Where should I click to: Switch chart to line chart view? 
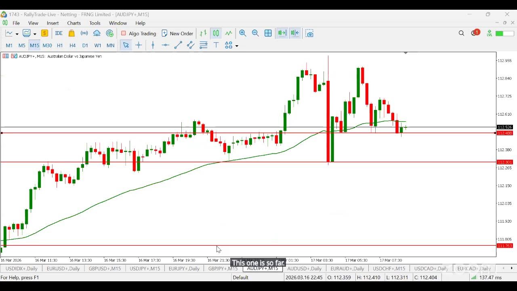pos(229,34)
